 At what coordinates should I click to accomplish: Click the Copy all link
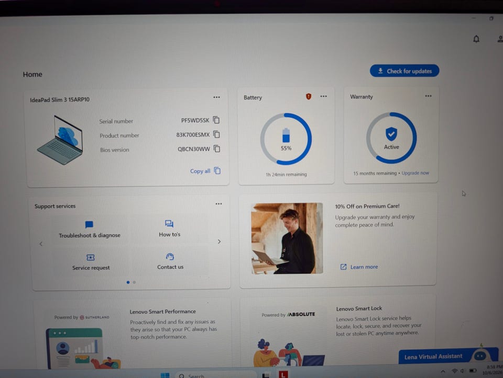(x=205, y=171)
